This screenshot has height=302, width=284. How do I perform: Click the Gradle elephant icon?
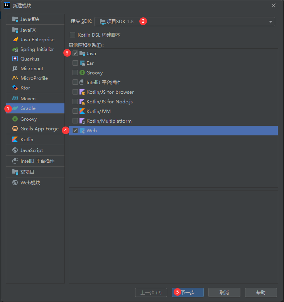[15, 108]
